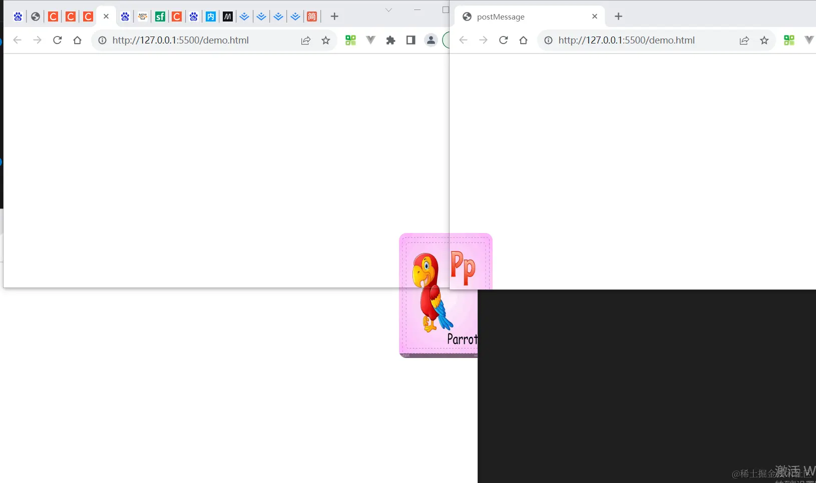This screenshot has width=816, height=483.
Task: Open the Jianshu bookmark icon
Action: (312, 16)
